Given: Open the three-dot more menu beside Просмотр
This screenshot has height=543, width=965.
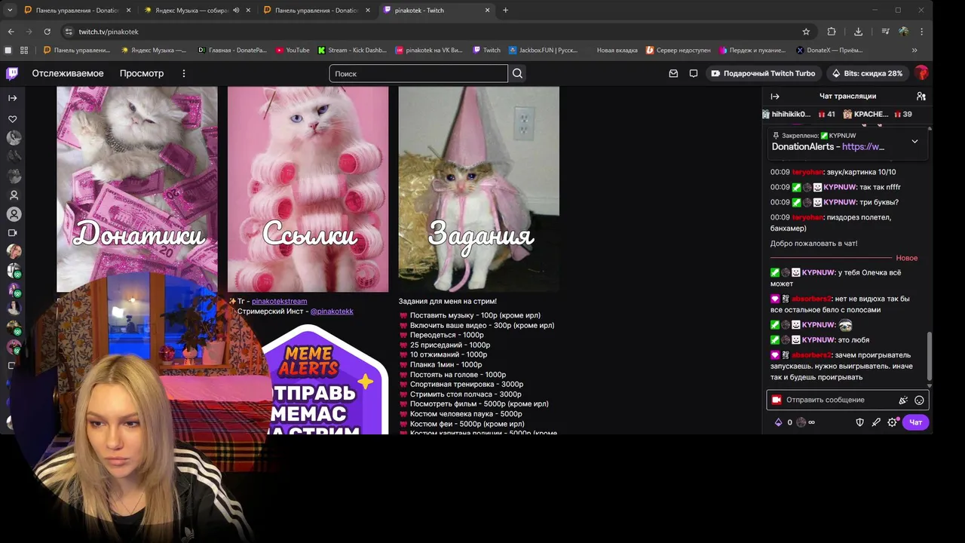Looking at the screenshot, I should tap(183, 73).
